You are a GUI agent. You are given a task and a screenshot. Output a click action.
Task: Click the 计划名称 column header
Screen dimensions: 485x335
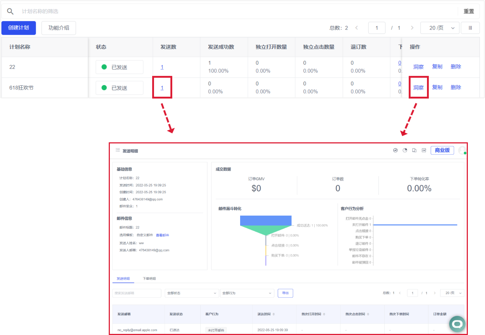pos(20,47)
